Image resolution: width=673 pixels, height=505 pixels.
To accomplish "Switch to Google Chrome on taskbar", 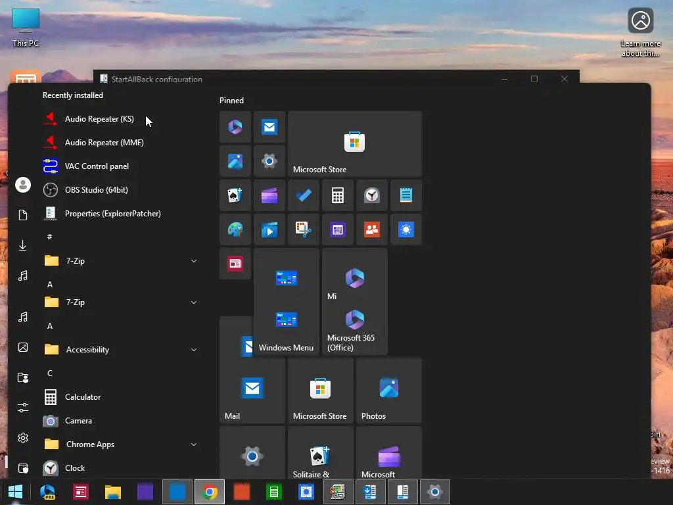I will (x=210, y=492).
